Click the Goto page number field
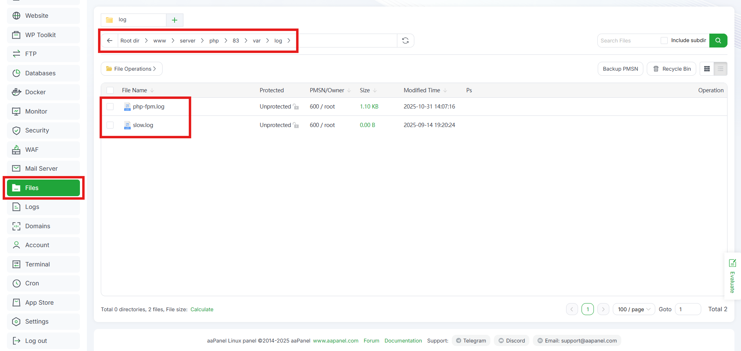The image size is (741, 351). pyautogui.click(x=688, y=309)
